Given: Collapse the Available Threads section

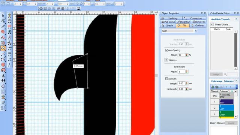Looking at the screenshot, I should point(236,19).
